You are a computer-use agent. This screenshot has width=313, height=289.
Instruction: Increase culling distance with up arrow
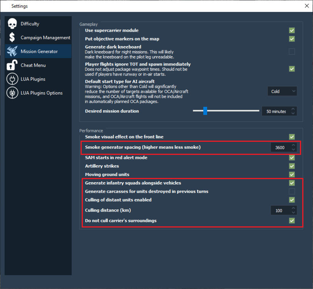[x=293, y=208]
